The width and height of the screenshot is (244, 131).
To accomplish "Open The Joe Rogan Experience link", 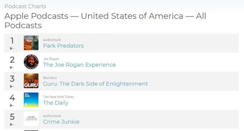I will tap(79, 65).
